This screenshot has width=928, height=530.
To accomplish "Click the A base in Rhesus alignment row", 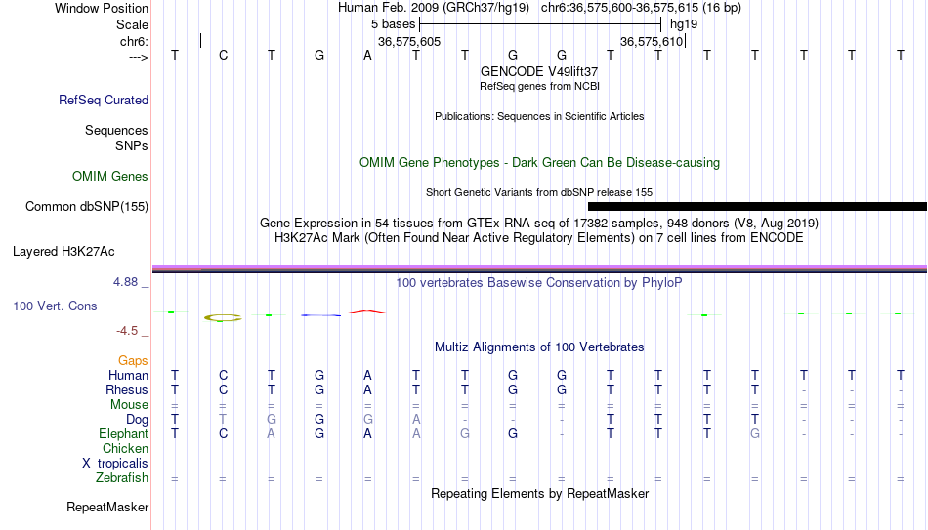I will 367,389.
